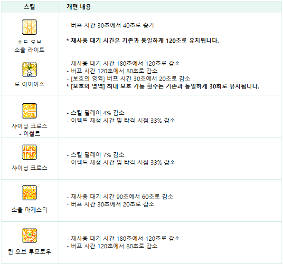
Task: Click the 퀸 오브 투모로우 skill icon
Action: pos(29,236)
